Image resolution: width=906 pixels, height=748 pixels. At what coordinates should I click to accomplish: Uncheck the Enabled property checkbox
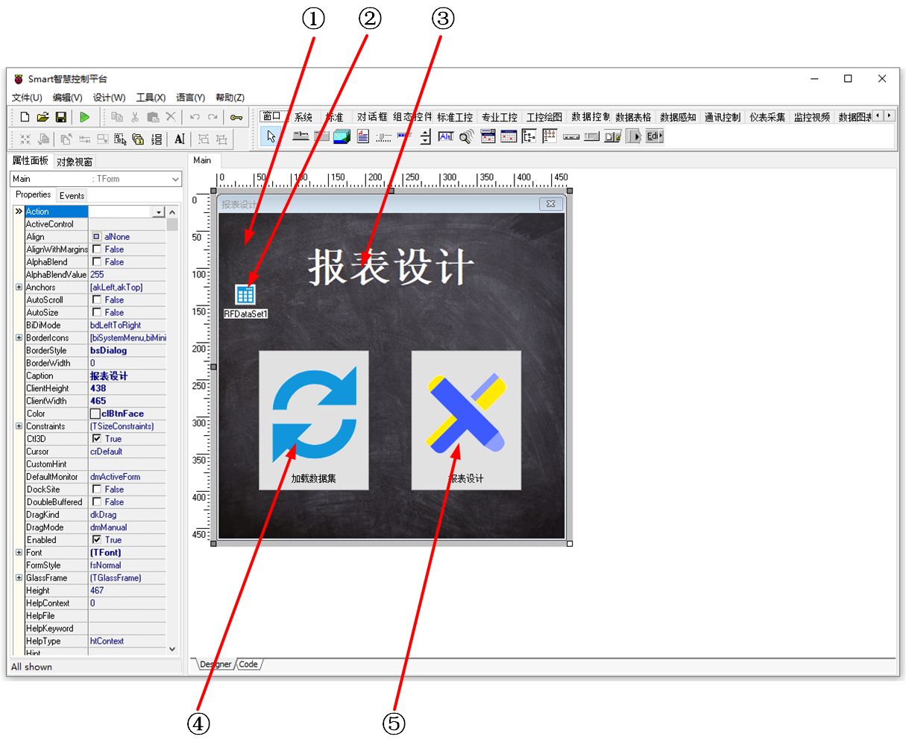96,540
